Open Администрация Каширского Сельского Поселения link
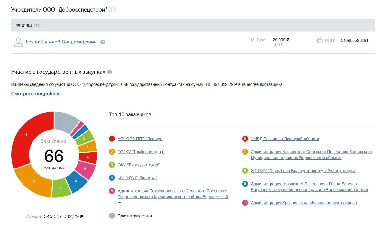Viewport: 386px width, 230px height. [311, 155]
